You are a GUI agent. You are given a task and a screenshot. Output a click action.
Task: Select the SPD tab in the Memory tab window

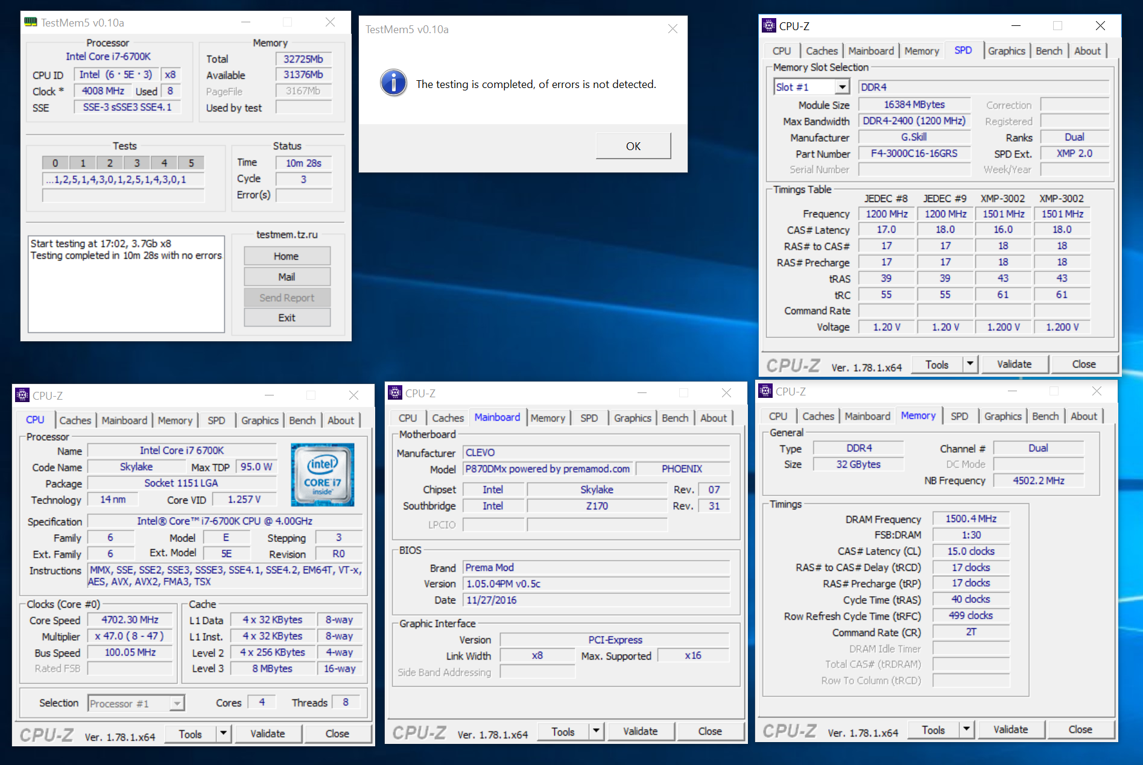coord(959,416)
